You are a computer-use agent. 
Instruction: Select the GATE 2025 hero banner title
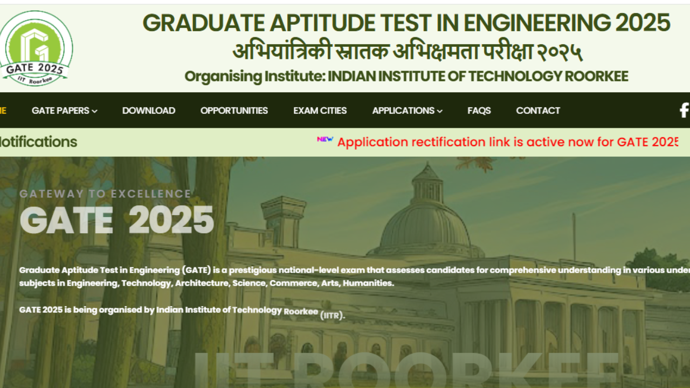click(115, 218)
